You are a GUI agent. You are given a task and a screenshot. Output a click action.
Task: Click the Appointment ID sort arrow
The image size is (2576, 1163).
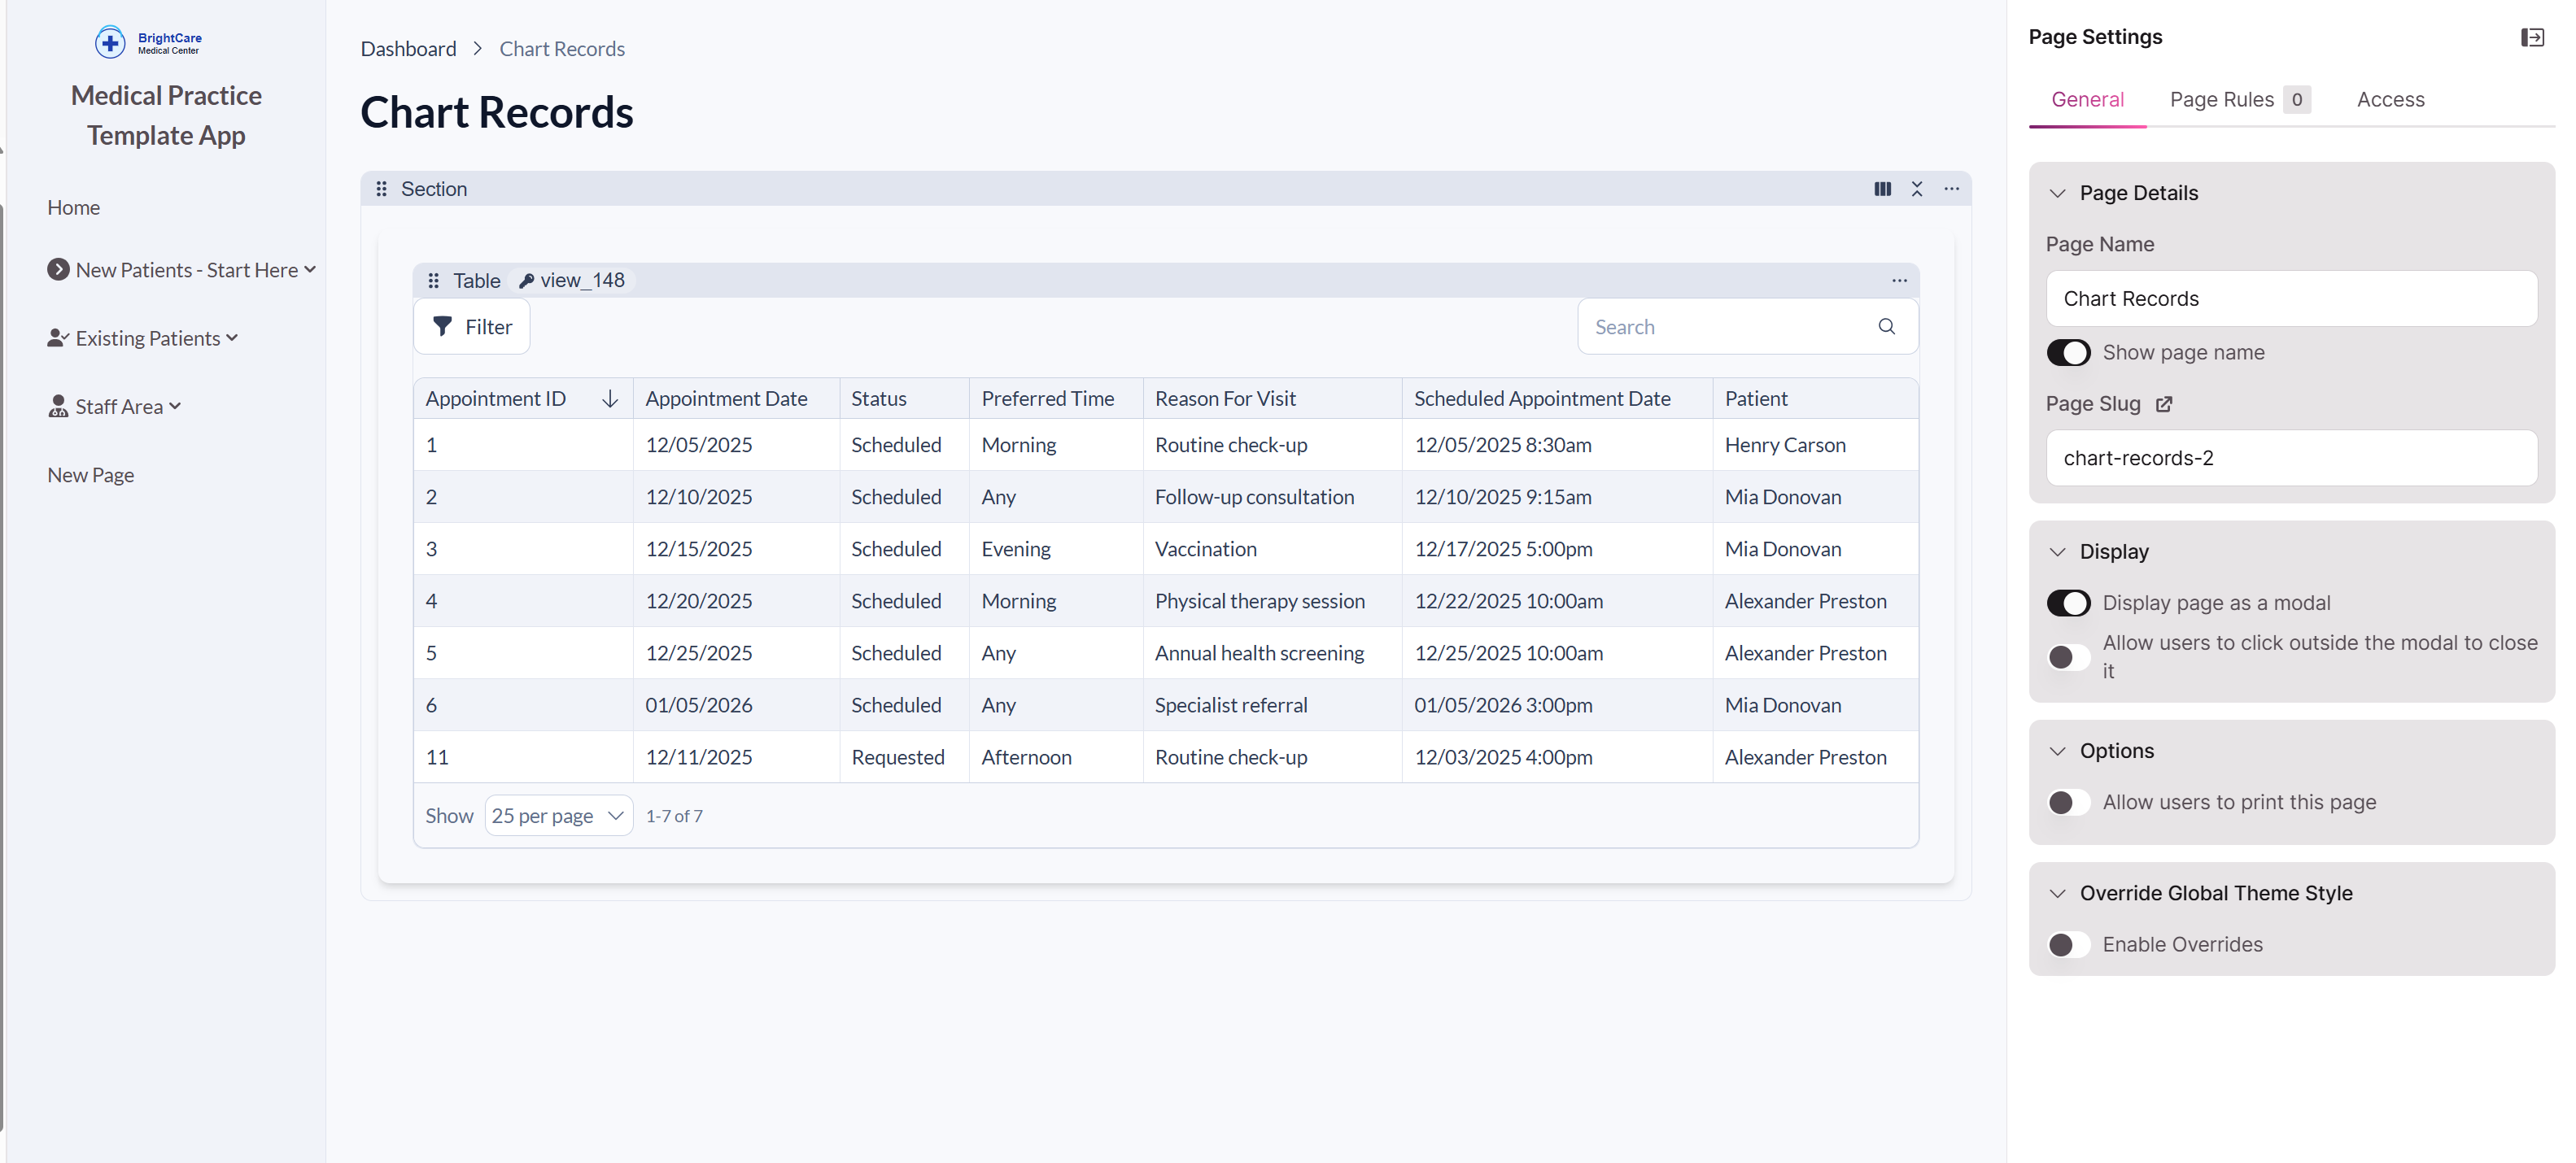609,399
